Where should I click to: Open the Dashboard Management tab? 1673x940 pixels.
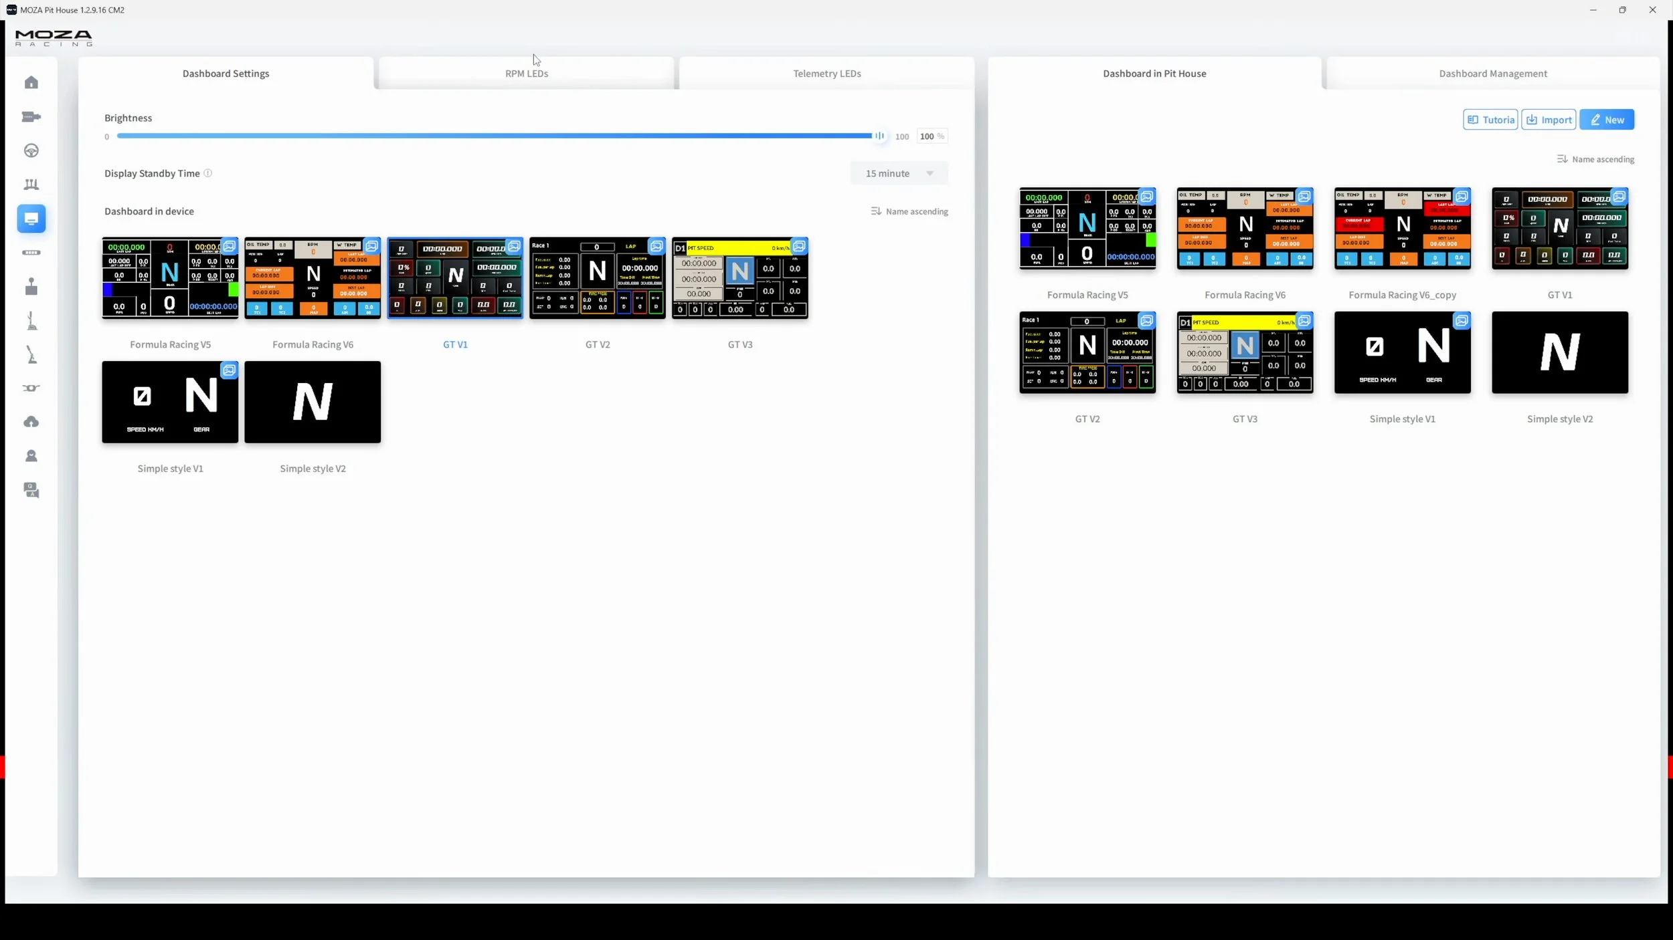1493,74
